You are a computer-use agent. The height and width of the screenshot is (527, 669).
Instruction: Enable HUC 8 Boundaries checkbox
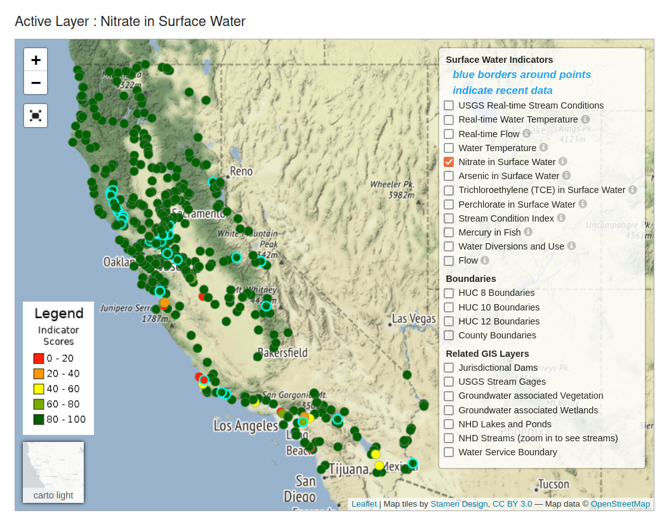(x=449, y=293)
